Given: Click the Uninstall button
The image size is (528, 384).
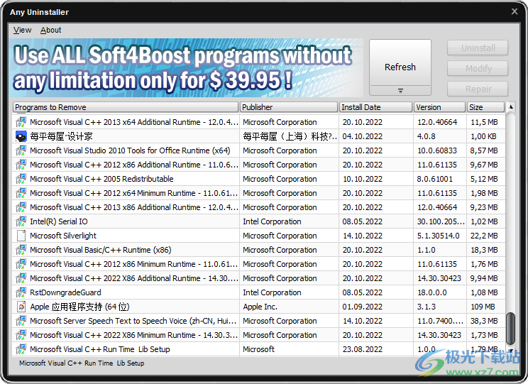Looking at the screenshot, I should tap(478, 48).
